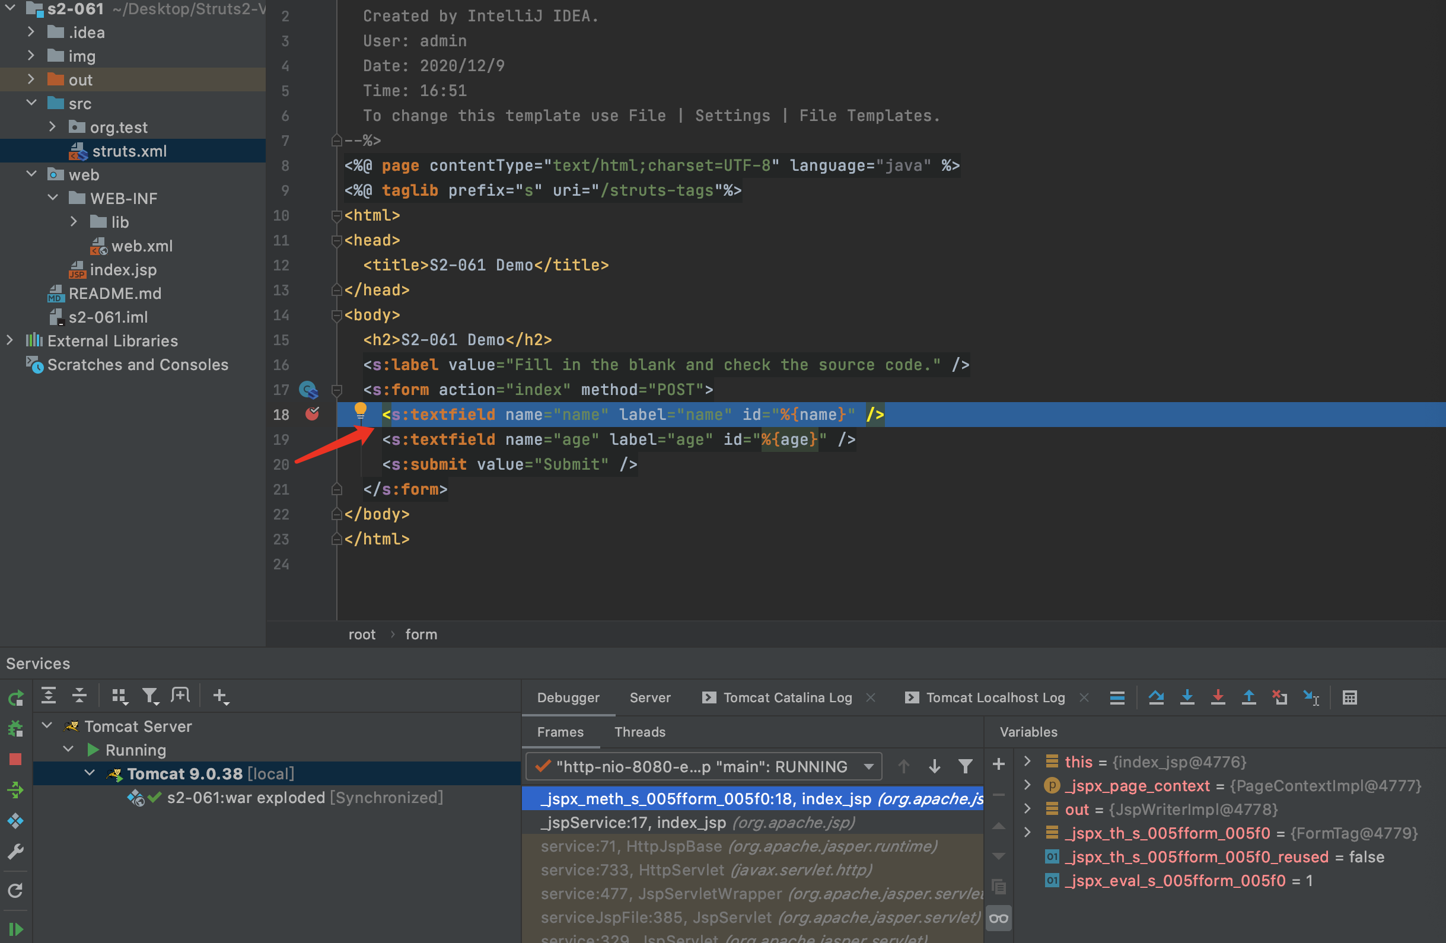Fold the s:form tag on line 17

337,390
